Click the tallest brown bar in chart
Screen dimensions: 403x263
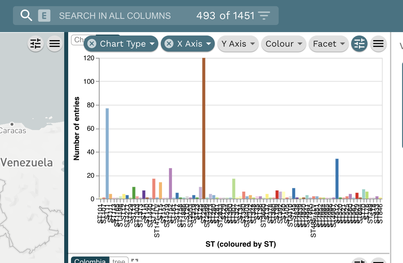pyautogui.click(x=204, y=128)
